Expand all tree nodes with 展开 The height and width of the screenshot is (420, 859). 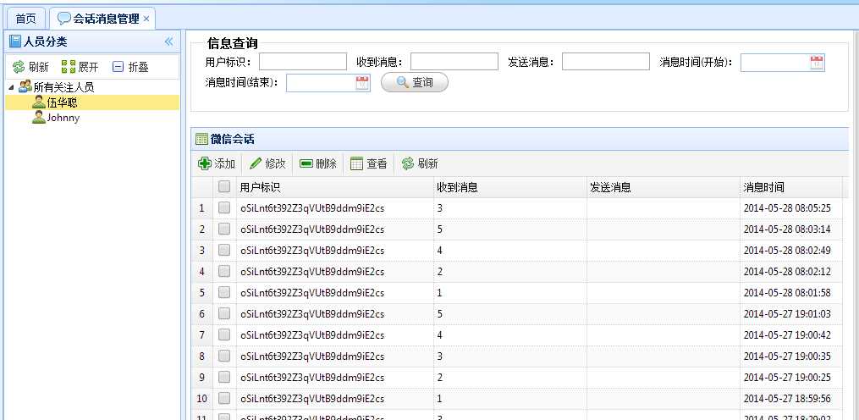[80, 67]
